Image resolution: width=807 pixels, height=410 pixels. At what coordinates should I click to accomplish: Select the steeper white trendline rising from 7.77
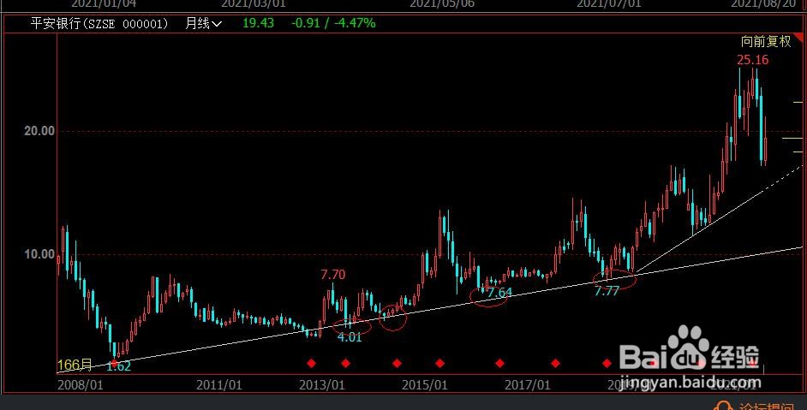[x=718, y=220]
